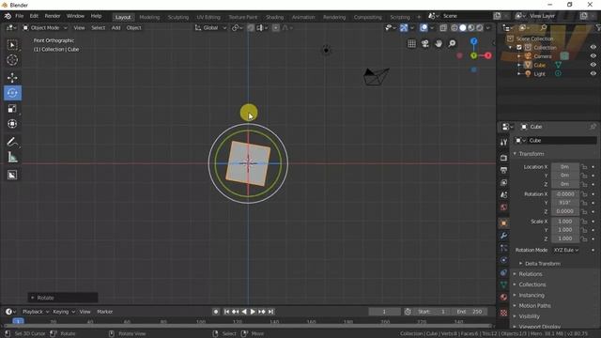This screenshot has width=601, height=338.
Task: Hide Light in outliner
Action: 593,74
